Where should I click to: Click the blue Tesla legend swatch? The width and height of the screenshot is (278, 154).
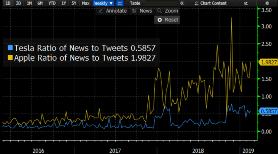(x=10, y=48)
